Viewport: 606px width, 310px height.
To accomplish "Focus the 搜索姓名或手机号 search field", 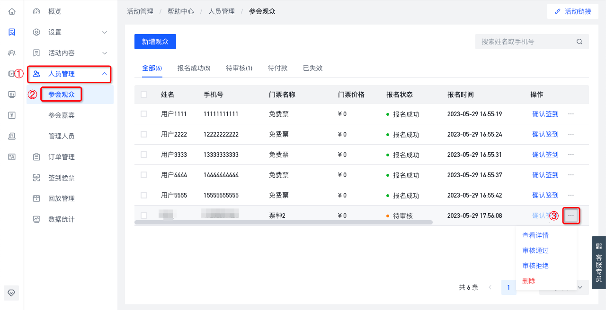I will point(526,42).
